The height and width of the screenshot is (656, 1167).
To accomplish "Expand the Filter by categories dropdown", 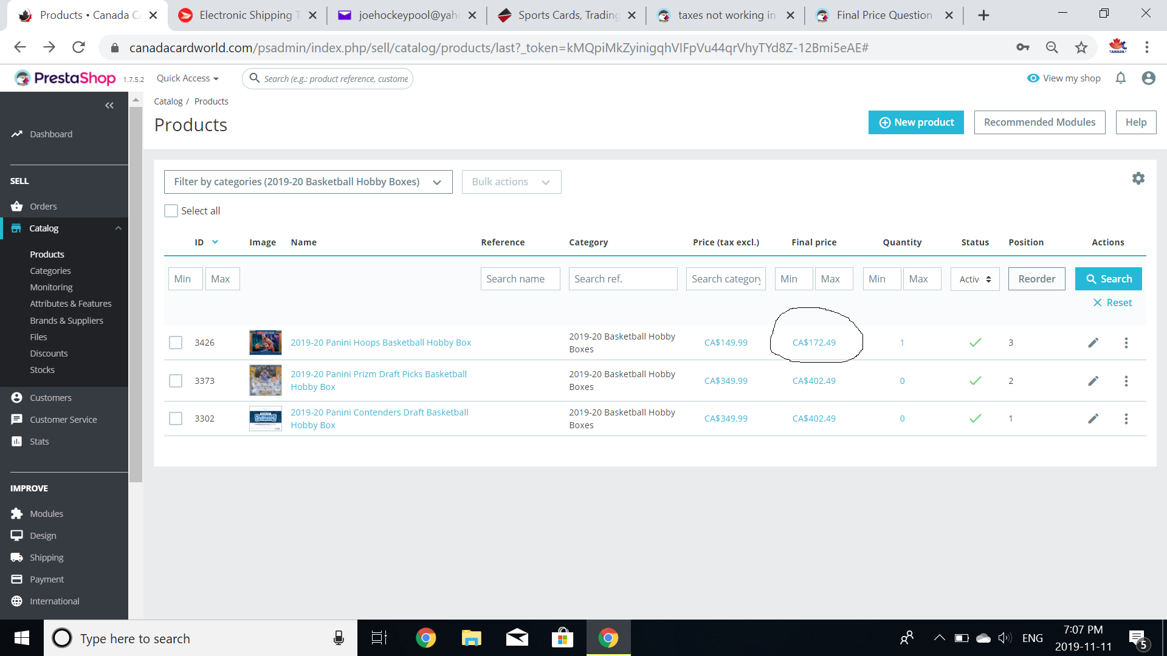I will click(308, 182).
